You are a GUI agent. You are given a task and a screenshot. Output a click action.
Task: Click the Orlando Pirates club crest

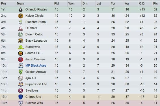[x=21, y=10]
